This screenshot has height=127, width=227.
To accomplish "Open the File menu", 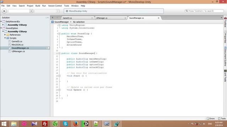I will 3,6.
